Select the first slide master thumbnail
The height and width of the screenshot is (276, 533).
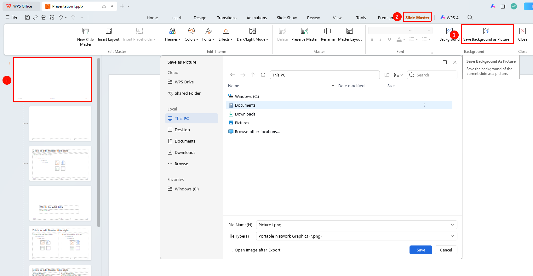[53, 80]
